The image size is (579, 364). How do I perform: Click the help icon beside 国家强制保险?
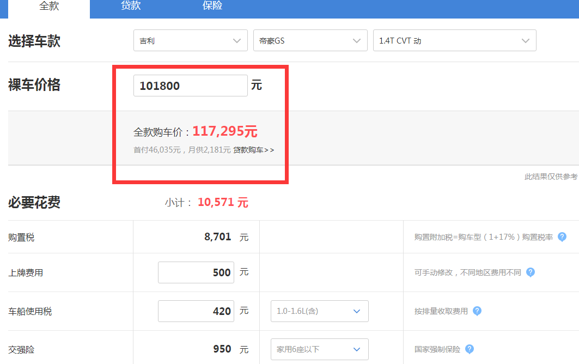pos(470,349)
